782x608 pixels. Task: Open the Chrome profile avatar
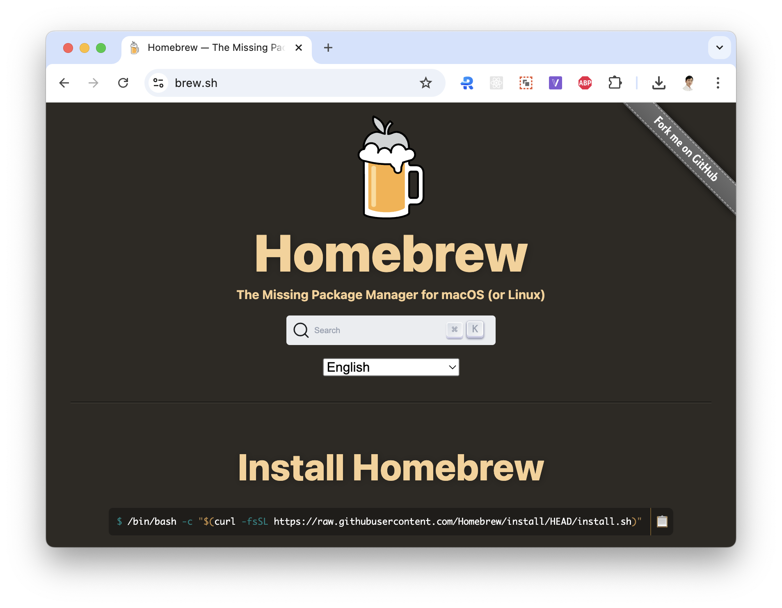pyautogui.click(x=688, y=83)
